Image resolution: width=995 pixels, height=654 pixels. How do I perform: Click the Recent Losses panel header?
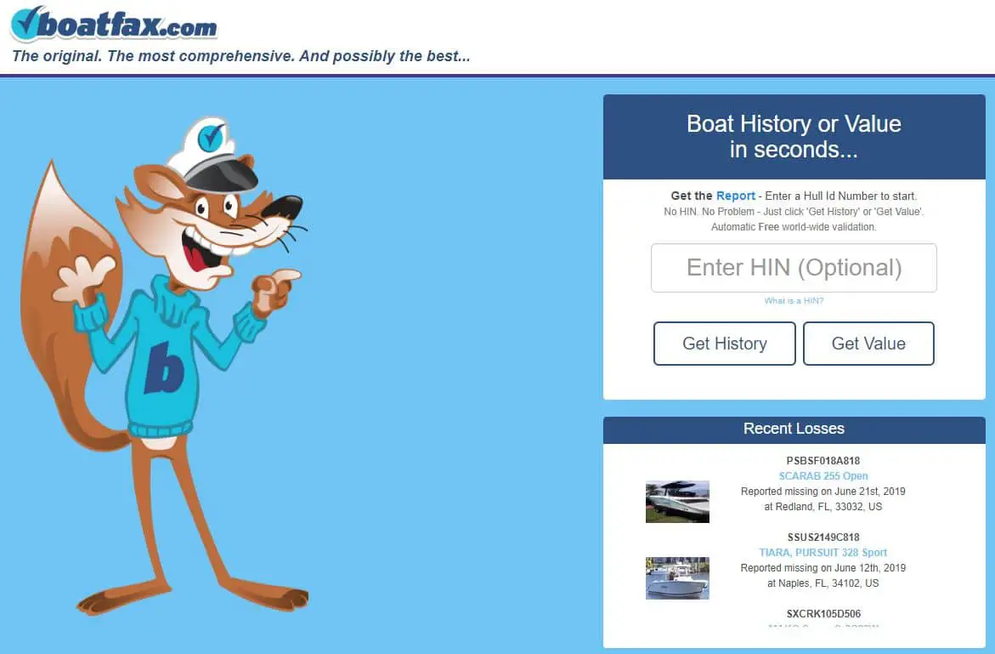click(x=794, y=429)
